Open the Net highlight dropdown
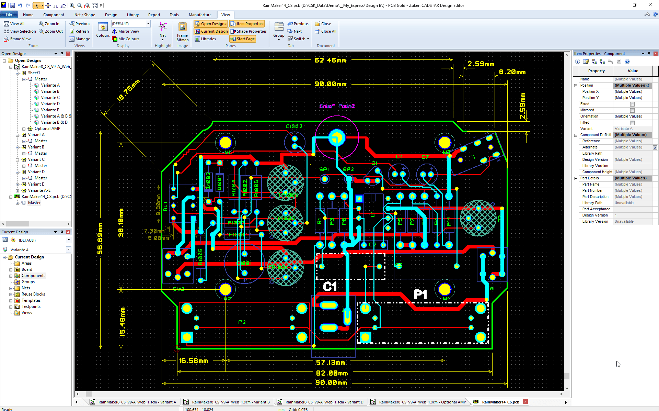 [x=163, y=39]
